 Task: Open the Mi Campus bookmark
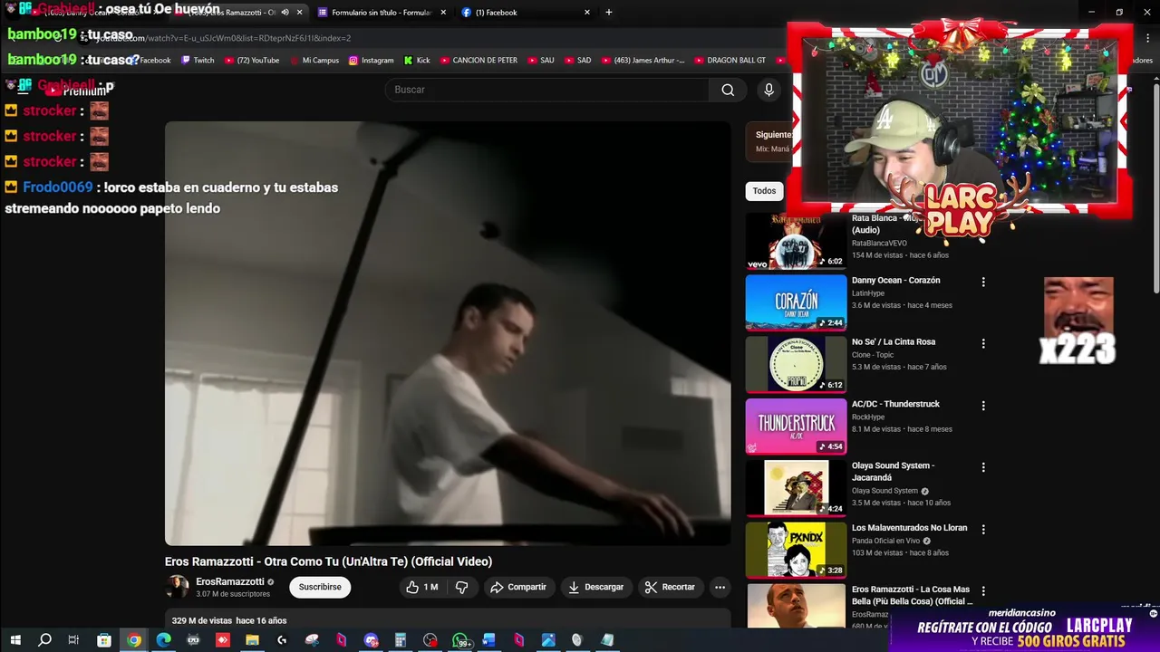tap(314, 61)
